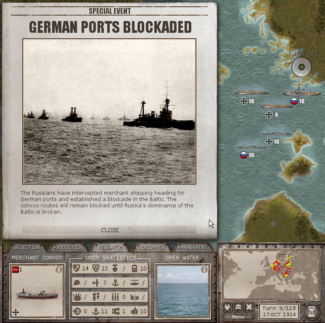Click the Europe minimap overview
325x323 pixels.
tap(271, 275)
